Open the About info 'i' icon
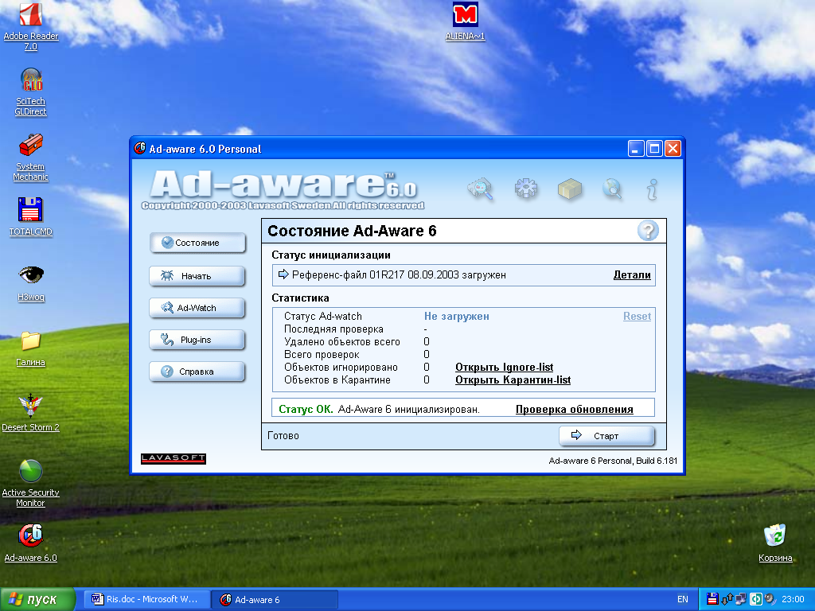The height and width of the screenshot is (611, 815). (653, 189)
